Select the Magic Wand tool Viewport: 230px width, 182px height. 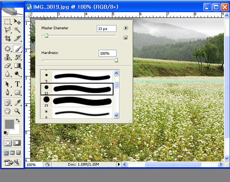coord(17,30)
